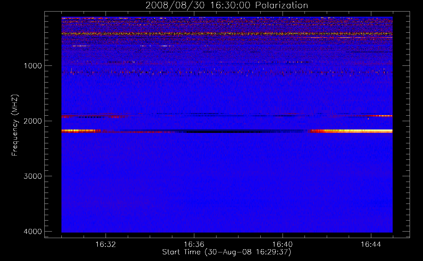The height and width of the screenshot is (261, 423).
Task: Click the 1000 frequency tick label
Action: pos(33,66)
